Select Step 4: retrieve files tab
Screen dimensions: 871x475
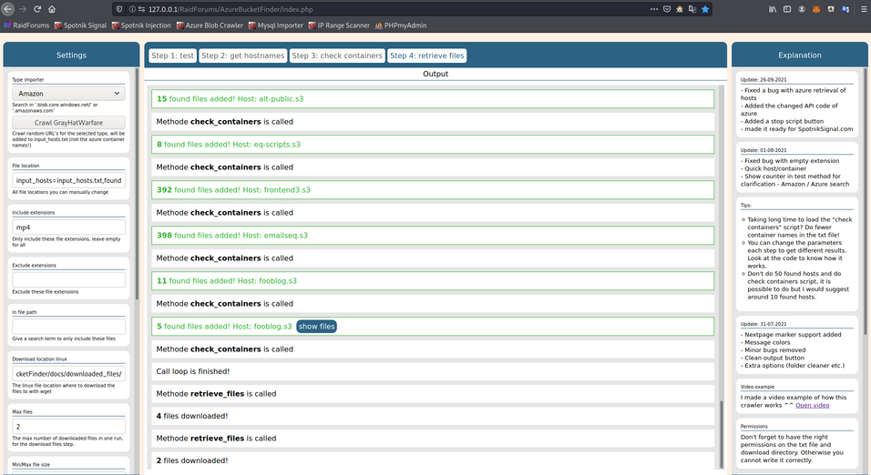point(426,56)
